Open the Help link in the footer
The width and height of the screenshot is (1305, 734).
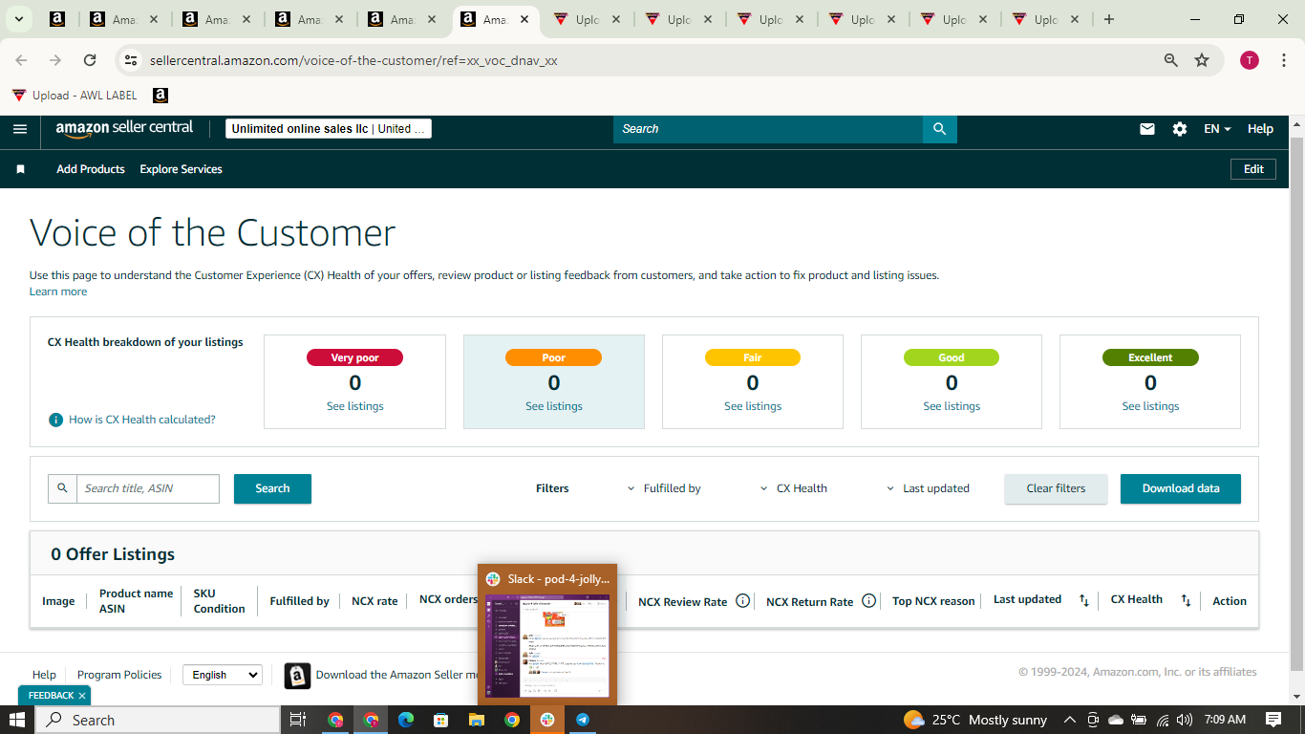[x=44, y=675]
